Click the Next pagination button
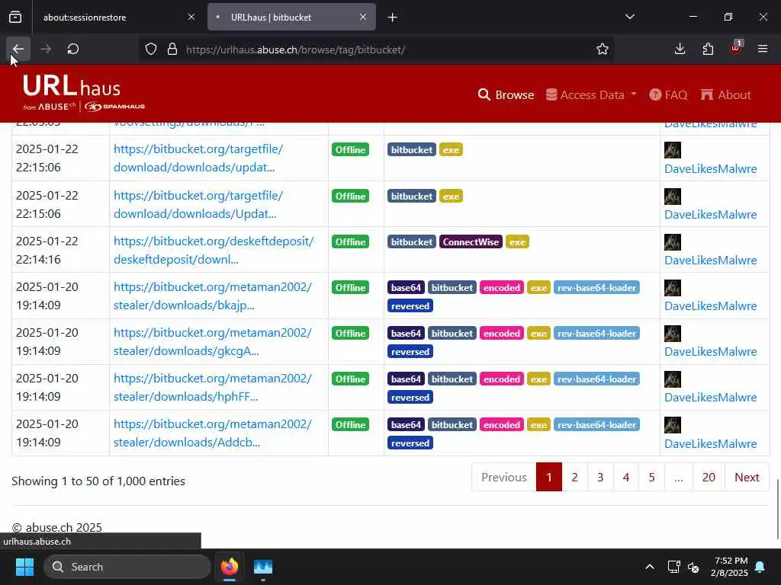The height and width of the screenshot is (585, 781). [x=747, y=477]
